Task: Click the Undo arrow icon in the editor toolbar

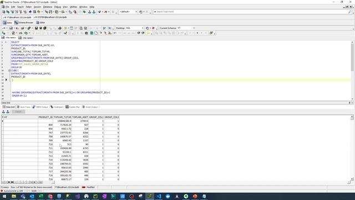Action: coord(115,33)
